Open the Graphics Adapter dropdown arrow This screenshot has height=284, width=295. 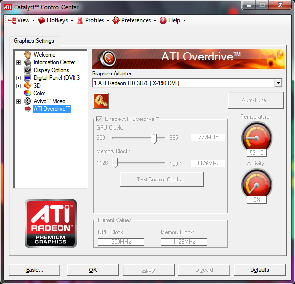coord(278,83)
